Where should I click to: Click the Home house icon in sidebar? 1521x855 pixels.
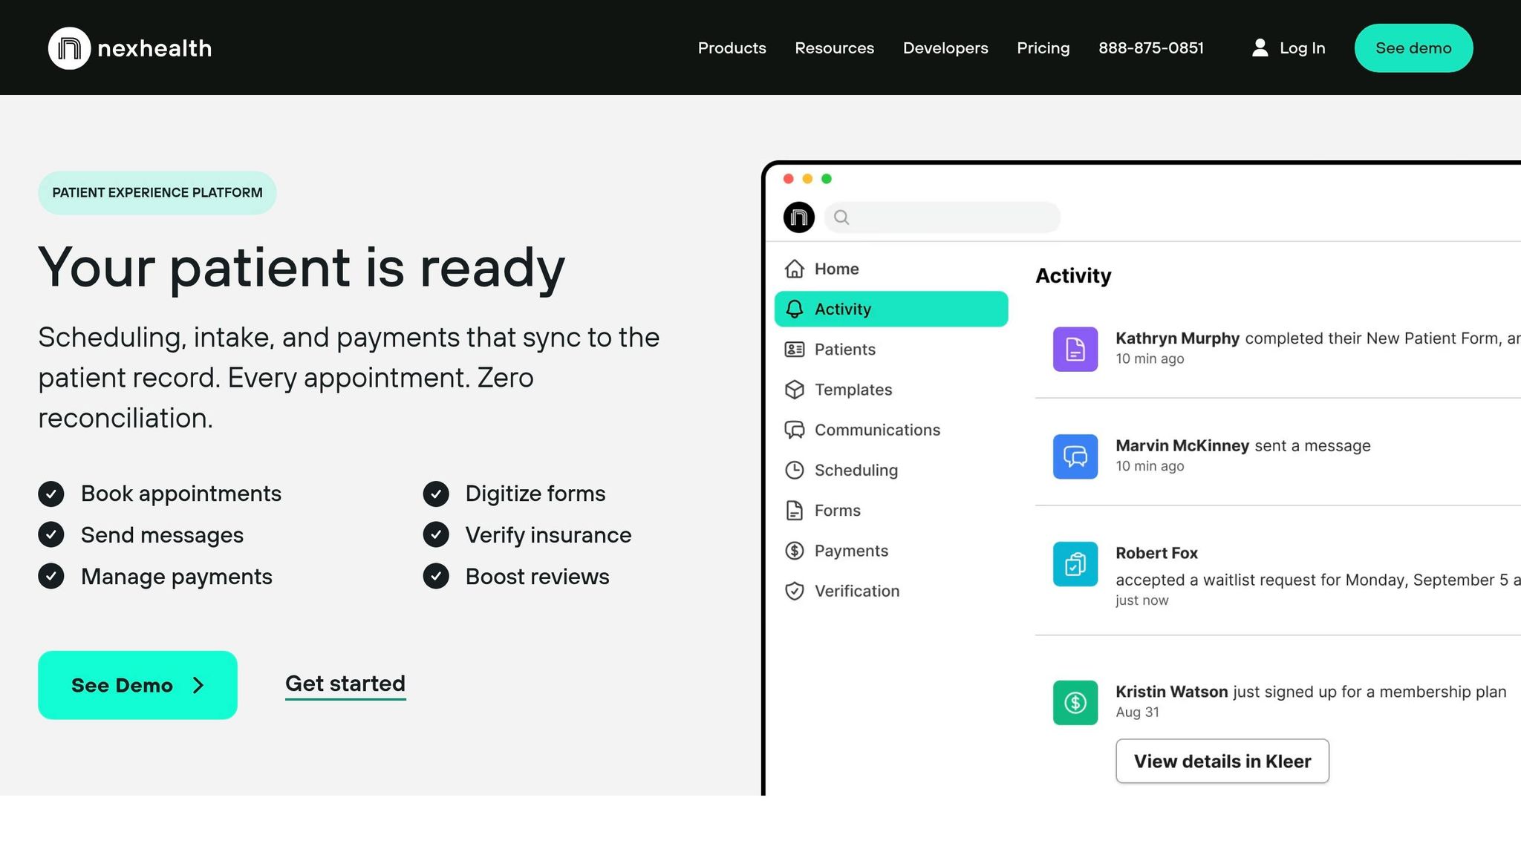pyautogui.click(x=795, y=269)
